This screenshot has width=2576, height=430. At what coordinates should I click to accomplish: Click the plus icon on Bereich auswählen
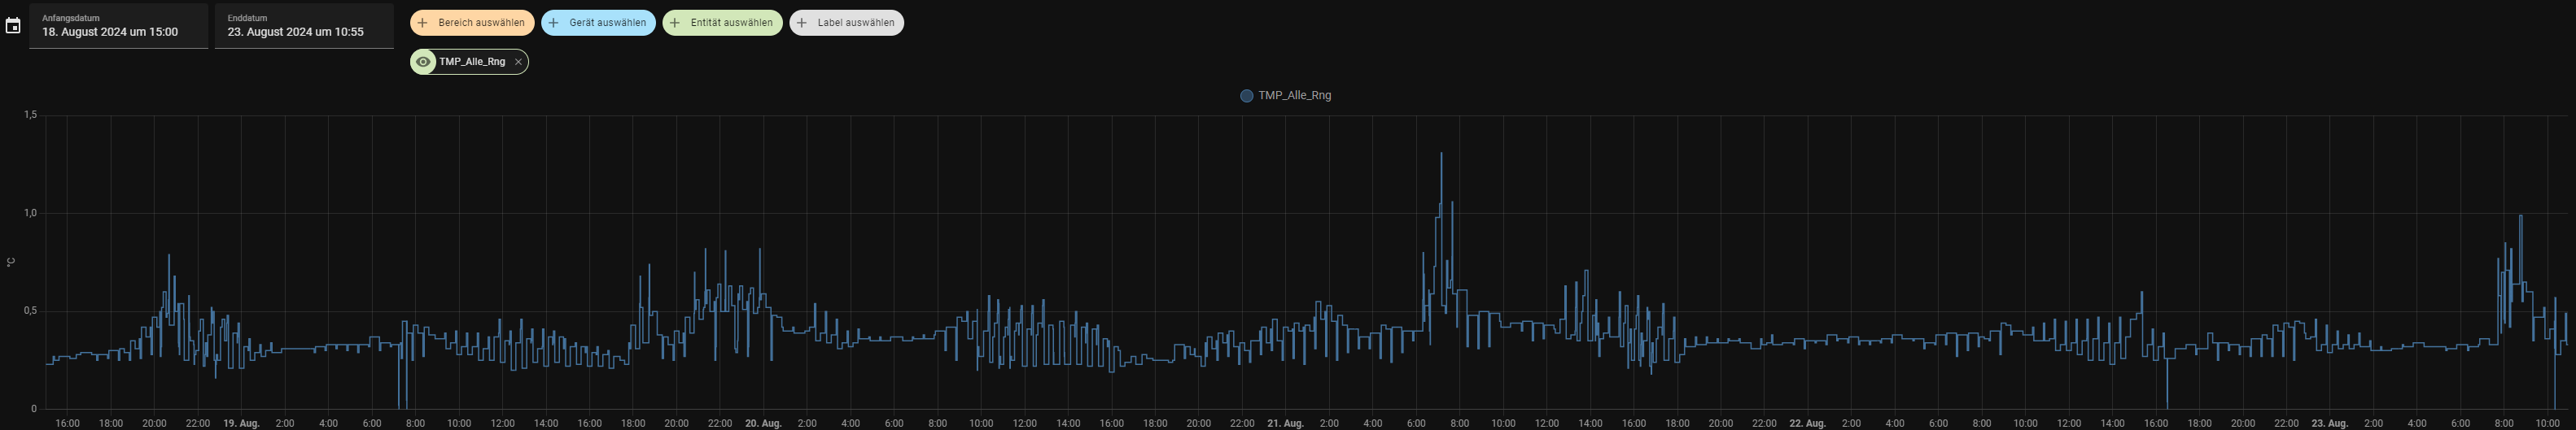[423, 23]
